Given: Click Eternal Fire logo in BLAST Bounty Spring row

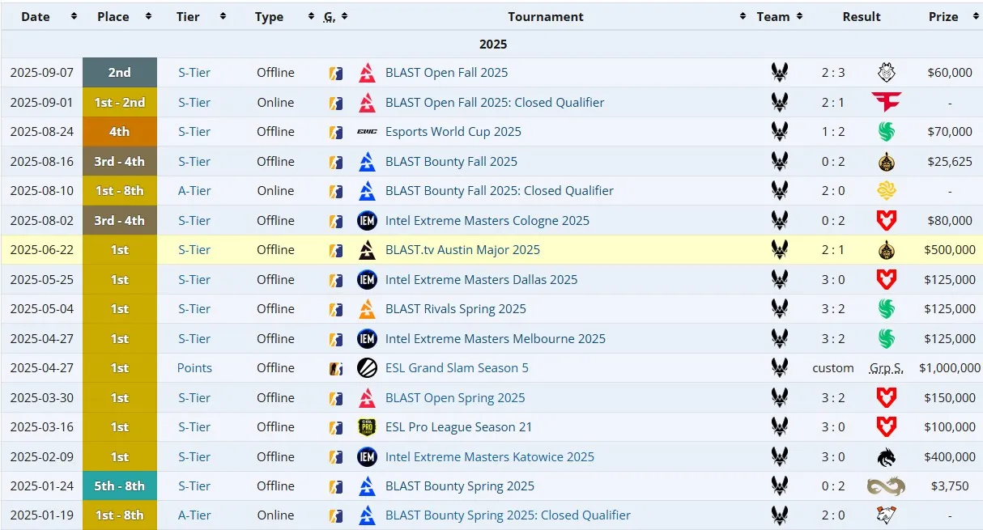Looking at the screenshot, I should (x=887, y=486).
